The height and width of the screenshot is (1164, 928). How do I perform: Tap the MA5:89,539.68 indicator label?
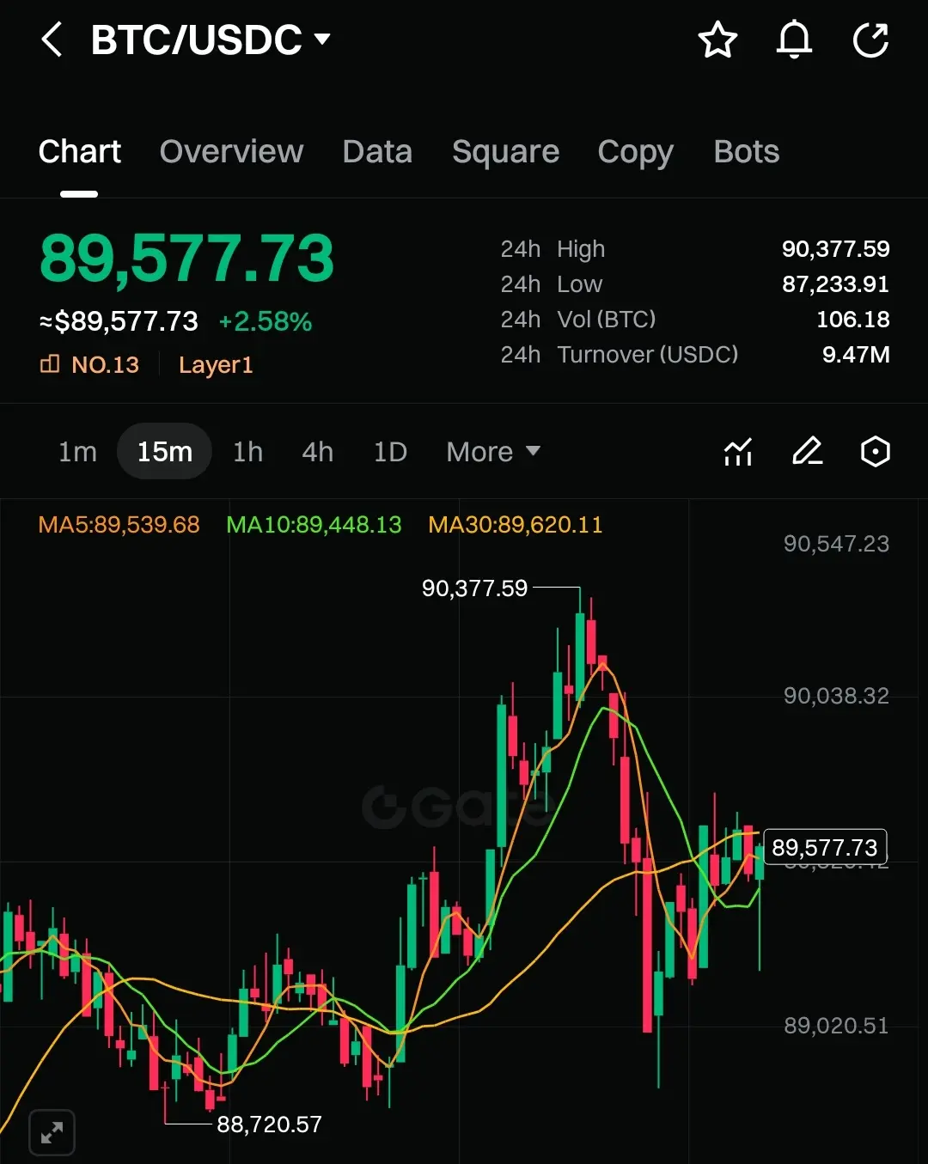click(119, 525)
